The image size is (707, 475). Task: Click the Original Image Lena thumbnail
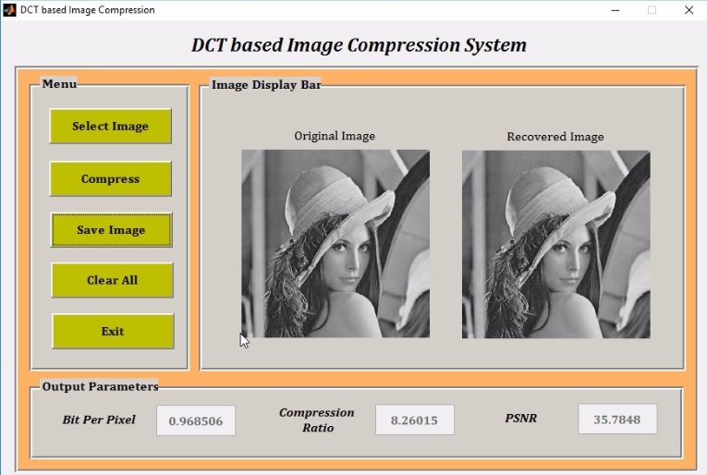pos(335,244)
